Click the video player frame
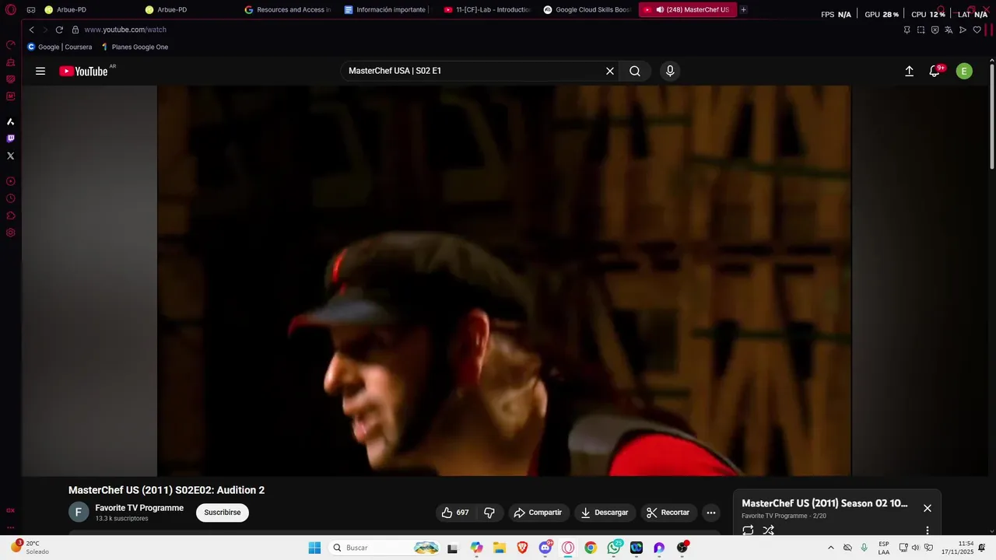 [504, 281]
